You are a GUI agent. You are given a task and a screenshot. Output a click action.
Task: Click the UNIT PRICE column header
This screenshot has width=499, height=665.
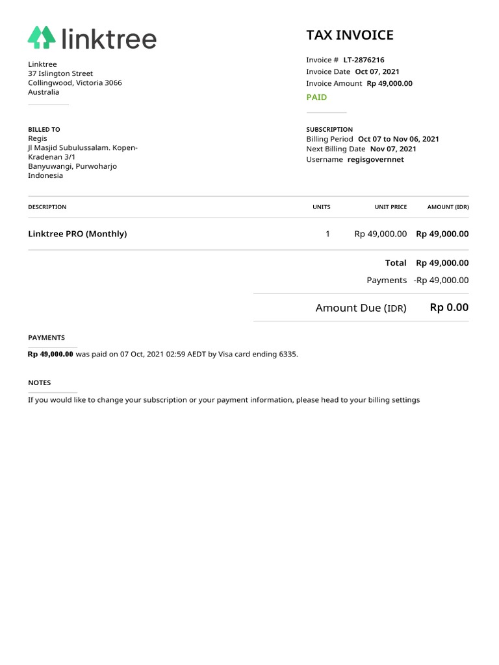(390, 207)
